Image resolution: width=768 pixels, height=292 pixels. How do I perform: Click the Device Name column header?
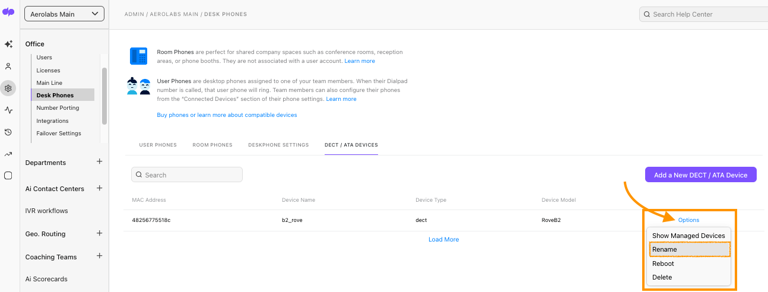[299, 200]
